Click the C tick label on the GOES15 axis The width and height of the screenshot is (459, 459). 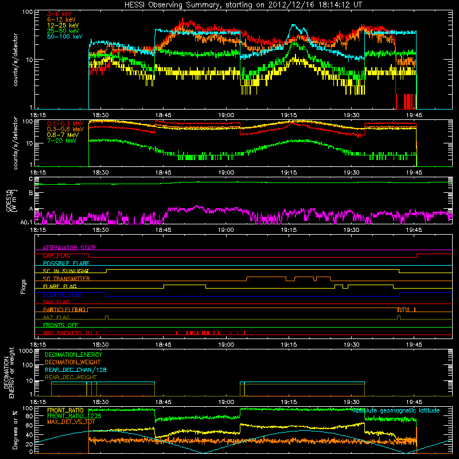click(31, 179)
